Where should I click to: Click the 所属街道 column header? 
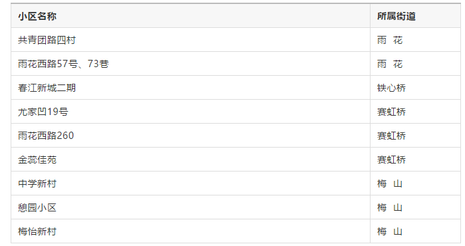click(415, 16)
